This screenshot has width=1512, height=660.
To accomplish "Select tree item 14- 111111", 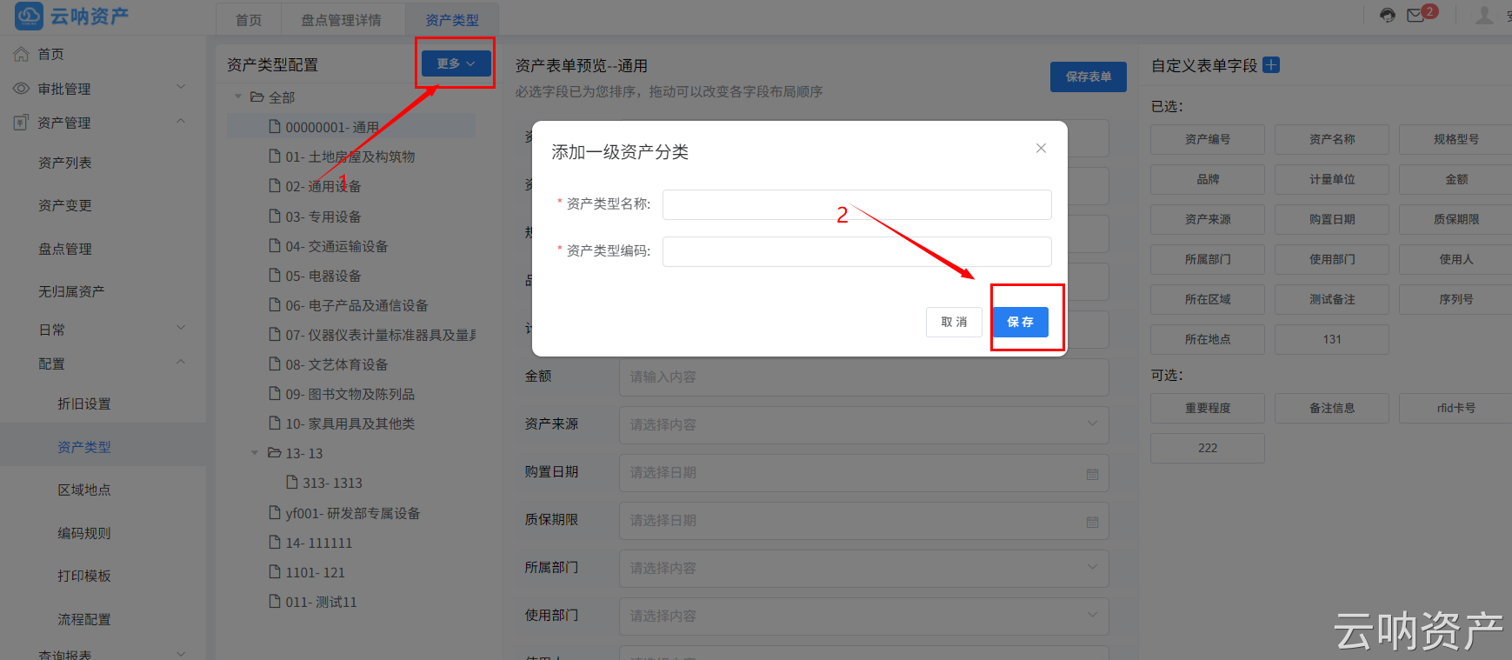I will click(x=319, y=543).
